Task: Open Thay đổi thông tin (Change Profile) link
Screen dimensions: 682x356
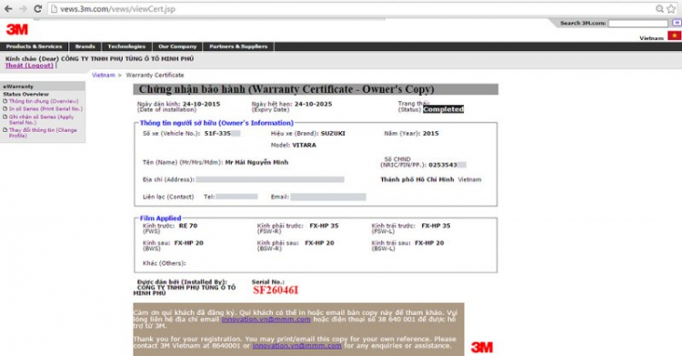Action: [x=43, y=133]
